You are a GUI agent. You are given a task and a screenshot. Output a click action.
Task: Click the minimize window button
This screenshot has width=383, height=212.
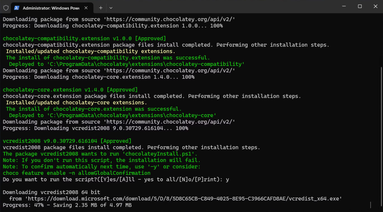(344, 6)
